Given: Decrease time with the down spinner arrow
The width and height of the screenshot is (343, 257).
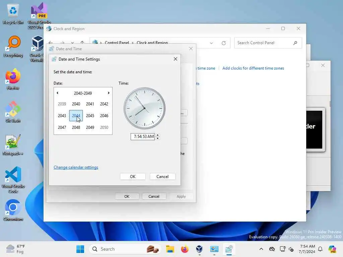Looking at the screenshot, I should (x=157, y=138).
